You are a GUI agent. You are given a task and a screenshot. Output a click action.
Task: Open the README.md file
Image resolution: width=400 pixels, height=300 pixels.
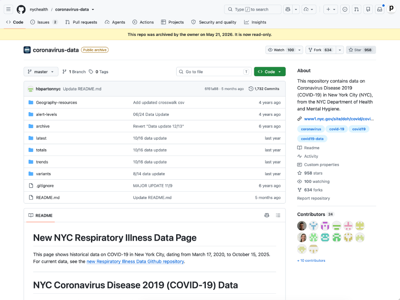tap(48, 197)
